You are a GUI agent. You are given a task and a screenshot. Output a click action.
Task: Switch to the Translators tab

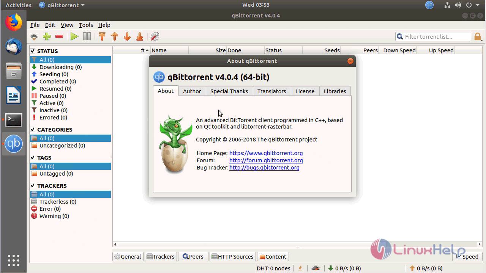pos(272,91)
